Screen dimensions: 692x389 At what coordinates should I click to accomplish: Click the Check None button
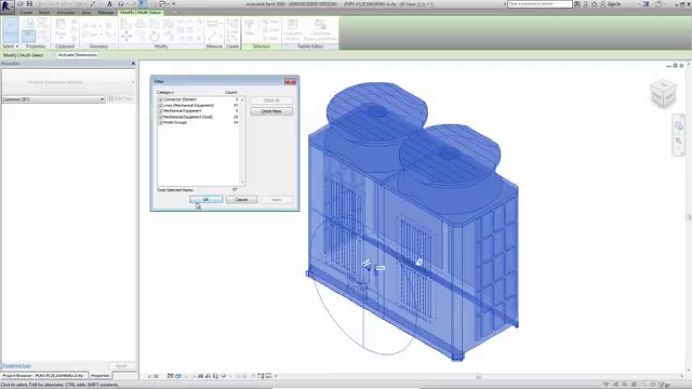point(272,110)
